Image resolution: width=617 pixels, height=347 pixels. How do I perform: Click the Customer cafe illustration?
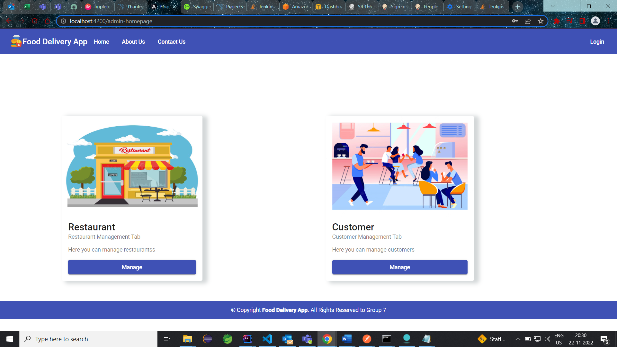[400, 166]
